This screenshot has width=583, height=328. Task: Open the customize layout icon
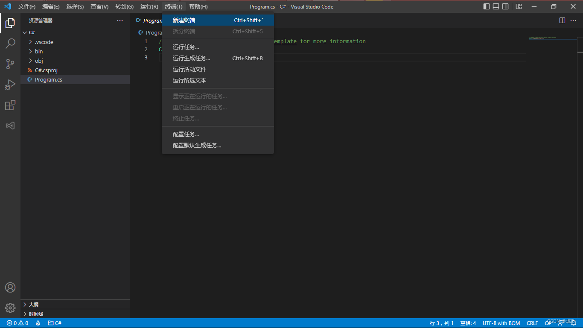[x=519, y=6]
